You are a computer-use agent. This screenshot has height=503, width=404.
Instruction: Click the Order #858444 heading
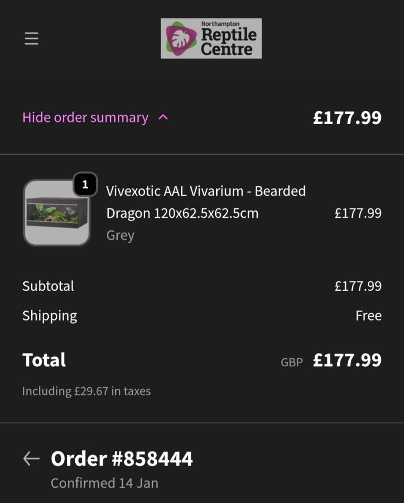coord(122,459)
